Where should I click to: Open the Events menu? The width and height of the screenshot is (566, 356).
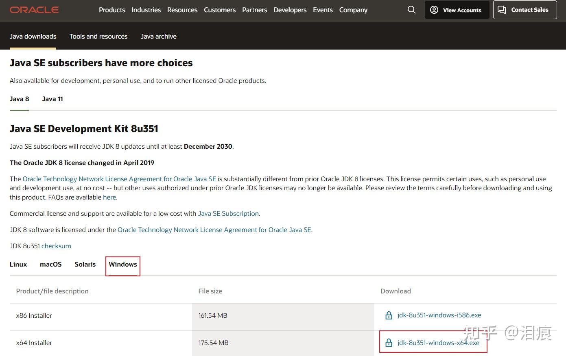pos(323,10)
